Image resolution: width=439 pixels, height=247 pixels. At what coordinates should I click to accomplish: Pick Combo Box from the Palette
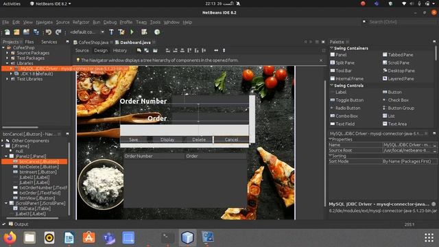[x=344, y=116]
